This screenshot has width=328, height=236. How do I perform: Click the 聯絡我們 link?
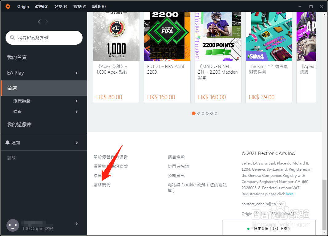coord(102,185)
